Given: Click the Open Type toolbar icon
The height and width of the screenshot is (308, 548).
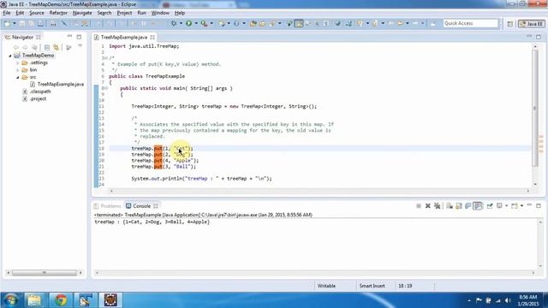Looking at the screenshot, I should (253, 23).
